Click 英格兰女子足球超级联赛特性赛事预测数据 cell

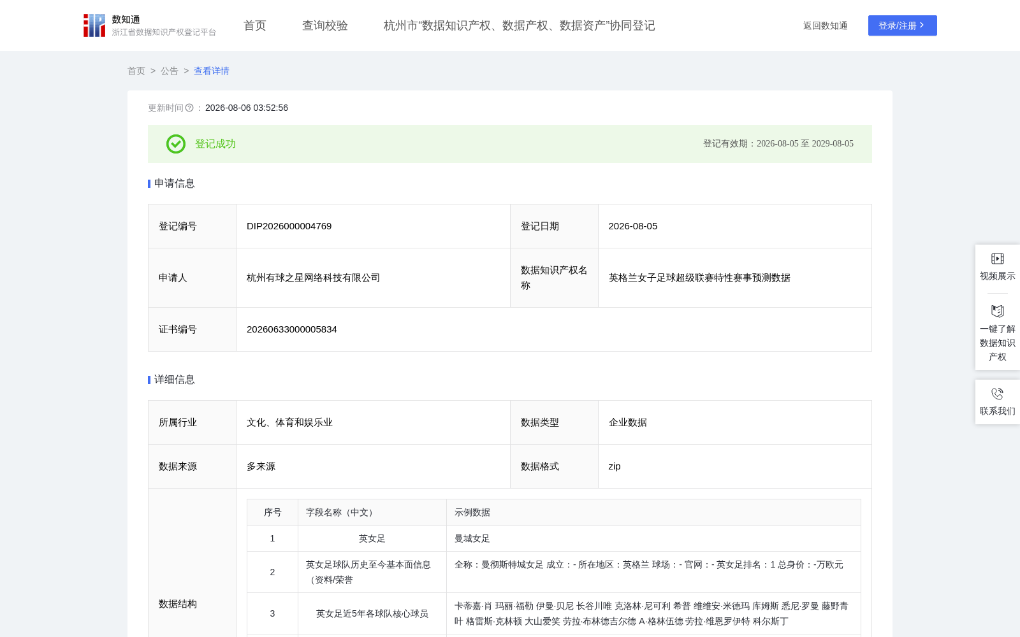click(735, 278)
